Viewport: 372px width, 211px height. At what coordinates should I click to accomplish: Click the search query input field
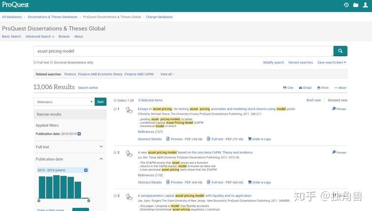(183, 51)
